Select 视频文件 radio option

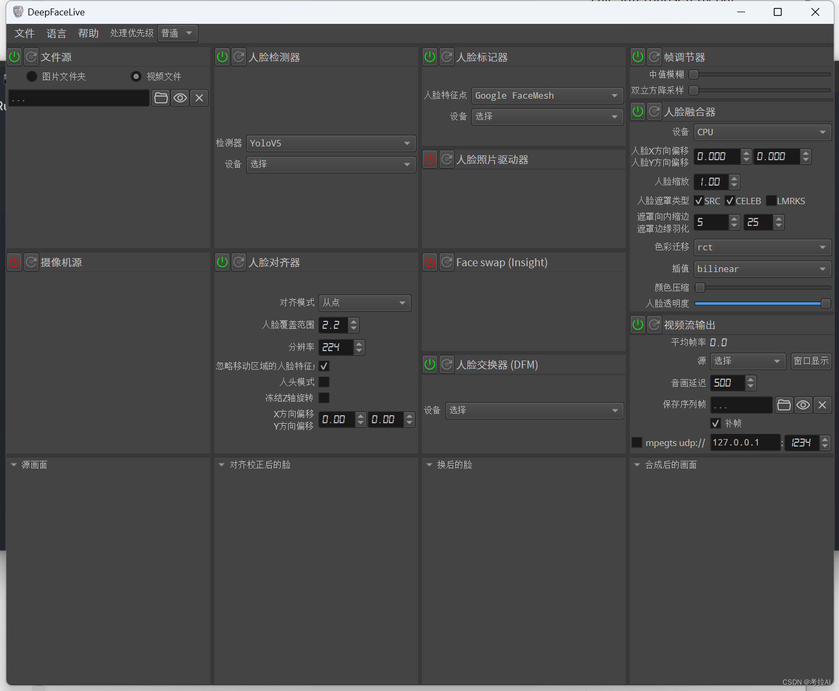click(x=136, y=76)
